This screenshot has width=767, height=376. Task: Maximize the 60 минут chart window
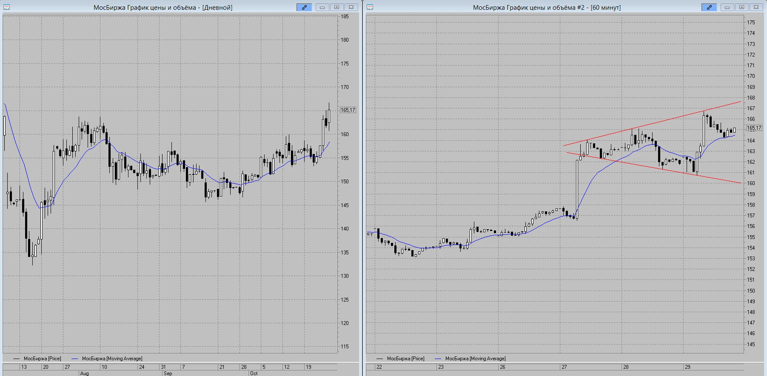pos(741,7)
